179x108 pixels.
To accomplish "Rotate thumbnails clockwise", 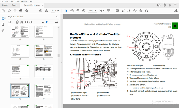I will 31,22.
